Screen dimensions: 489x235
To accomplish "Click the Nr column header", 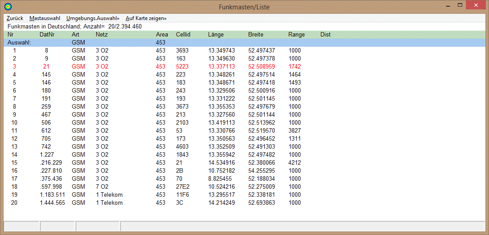I will point(11,34).
